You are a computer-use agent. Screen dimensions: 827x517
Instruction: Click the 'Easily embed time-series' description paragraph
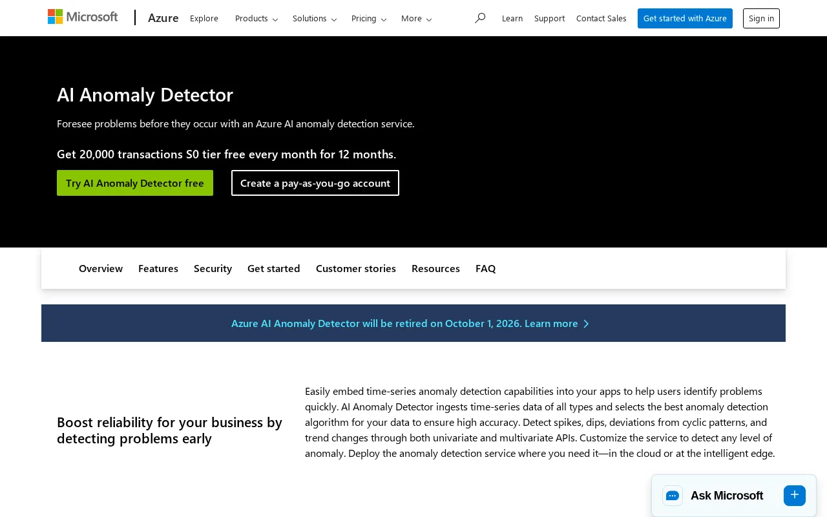click(x=540, y=422)
